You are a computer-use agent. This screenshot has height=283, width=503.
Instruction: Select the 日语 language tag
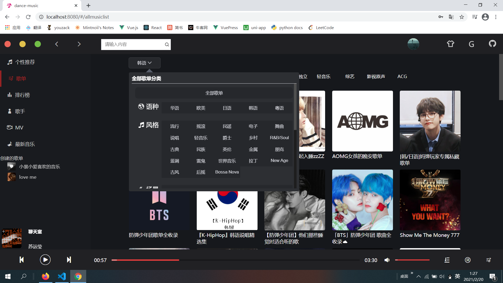[x=227, y=108]
